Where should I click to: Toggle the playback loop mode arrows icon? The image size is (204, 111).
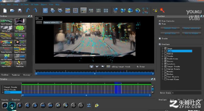(89, 105)
